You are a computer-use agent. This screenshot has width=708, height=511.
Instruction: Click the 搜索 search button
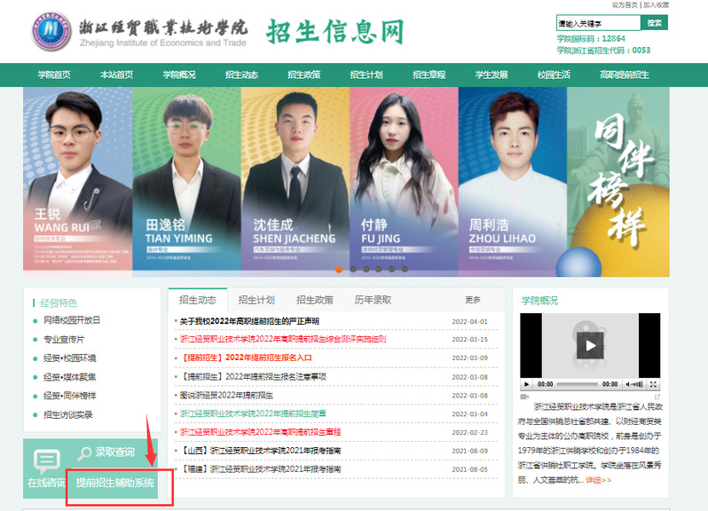pos(654,22)
